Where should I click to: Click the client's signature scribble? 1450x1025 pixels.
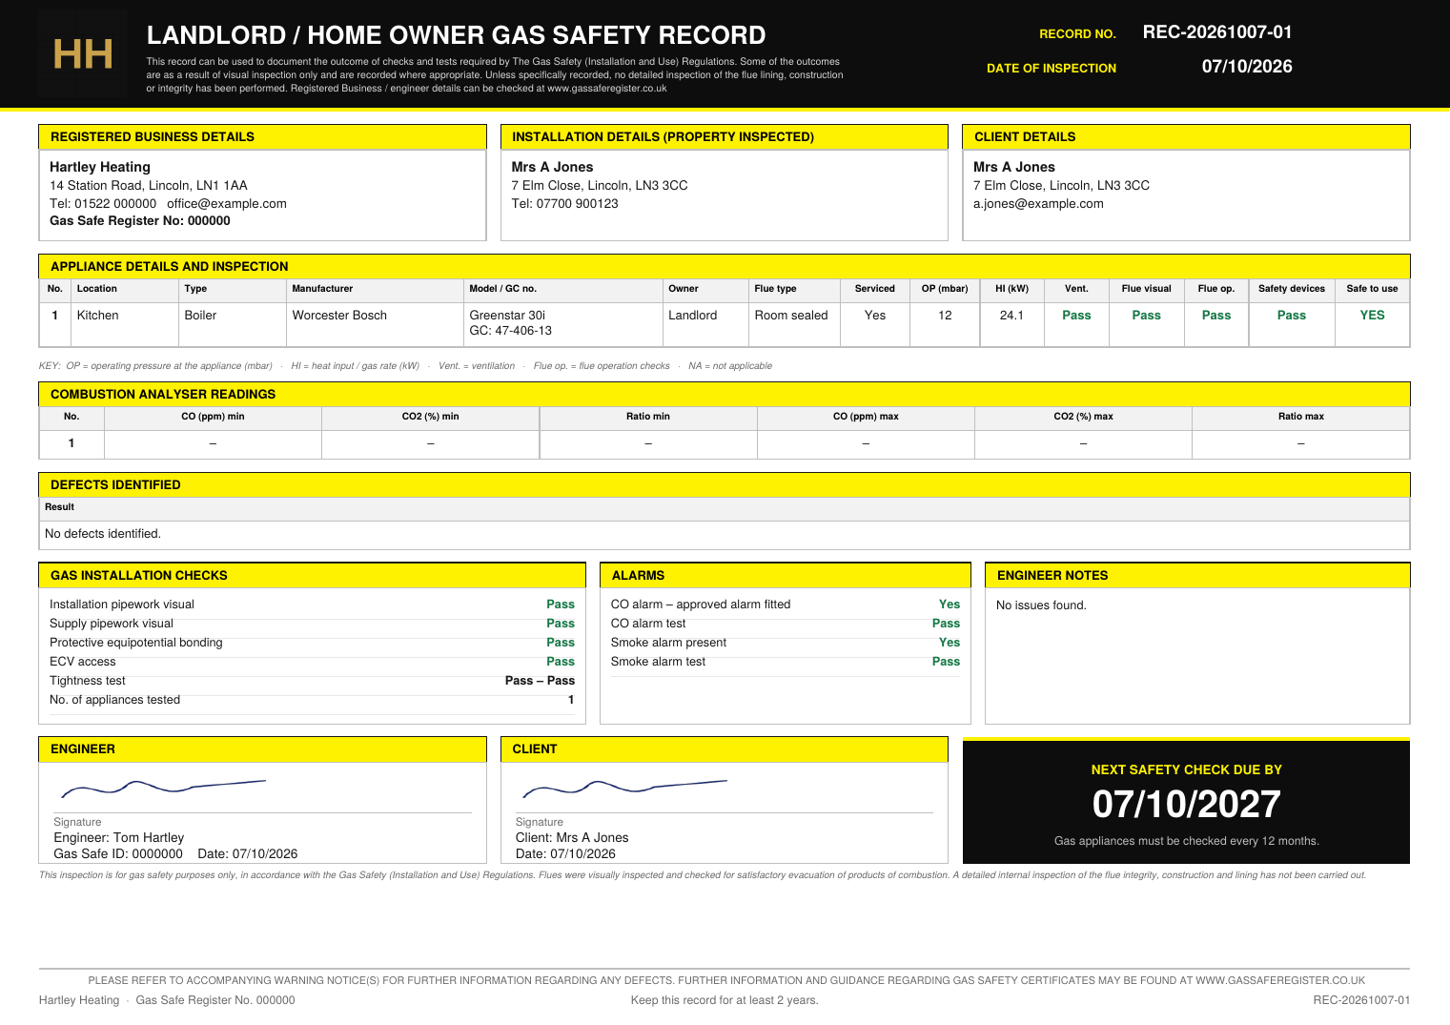coord(624,788)
